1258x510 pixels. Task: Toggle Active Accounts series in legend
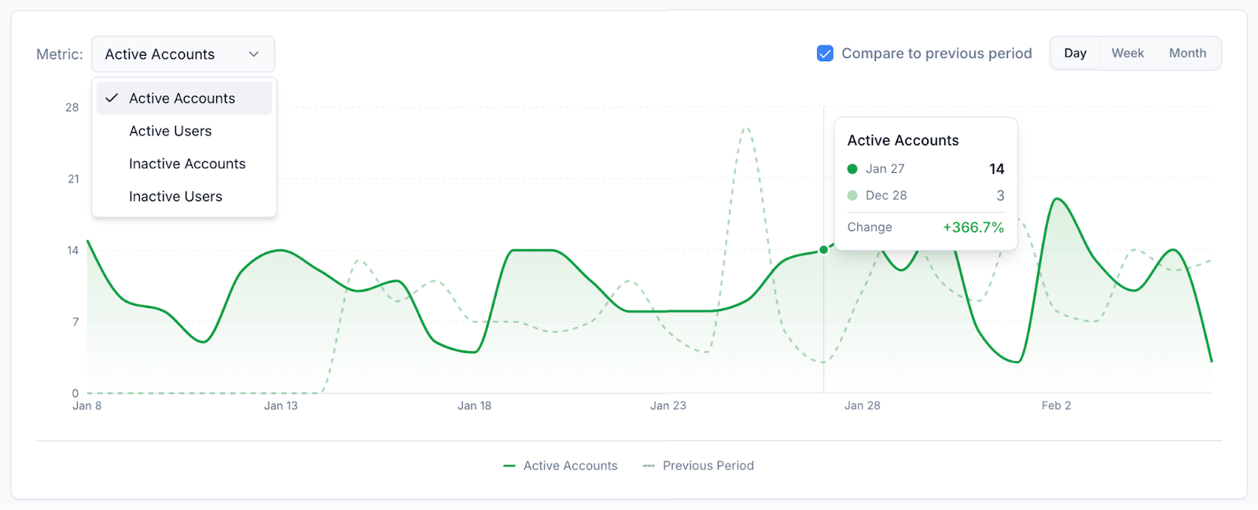pos(561,466)
